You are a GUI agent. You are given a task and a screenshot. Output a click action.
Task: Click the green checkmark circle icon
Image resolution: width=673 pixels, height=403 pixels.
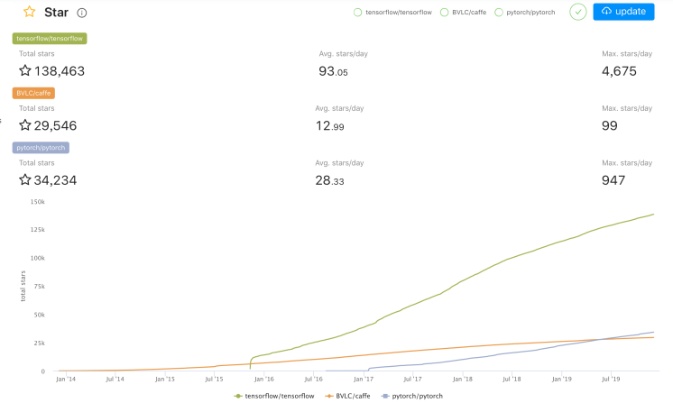coord(578,12)
